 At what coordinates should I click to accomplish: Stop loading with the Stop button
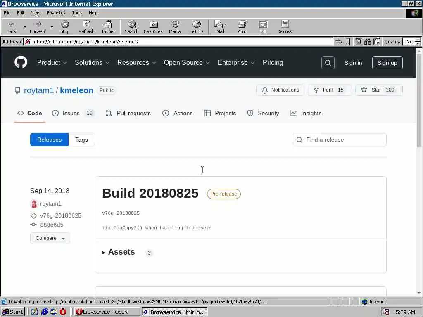65,27
